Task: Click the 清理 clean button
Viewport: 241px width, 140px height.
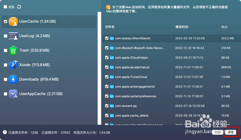Action: pyautogui.click(x=231, y=132)
